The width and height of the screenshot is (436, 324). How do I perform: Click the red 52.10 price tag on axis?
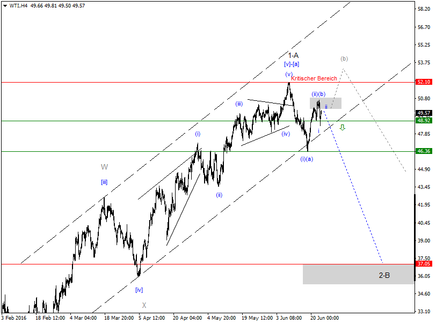click(424, 82)
